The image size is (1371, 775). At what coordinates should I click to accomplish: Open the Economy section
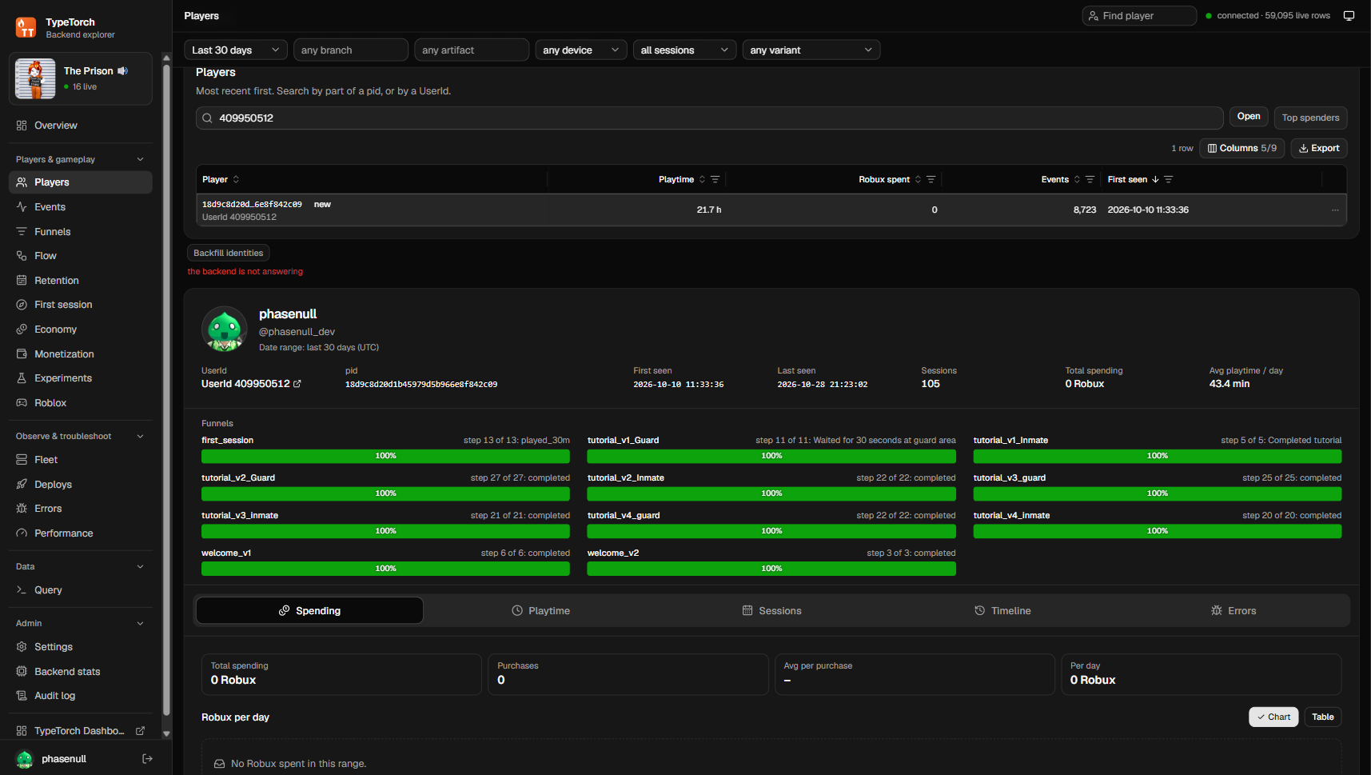[x=80, y=330]
